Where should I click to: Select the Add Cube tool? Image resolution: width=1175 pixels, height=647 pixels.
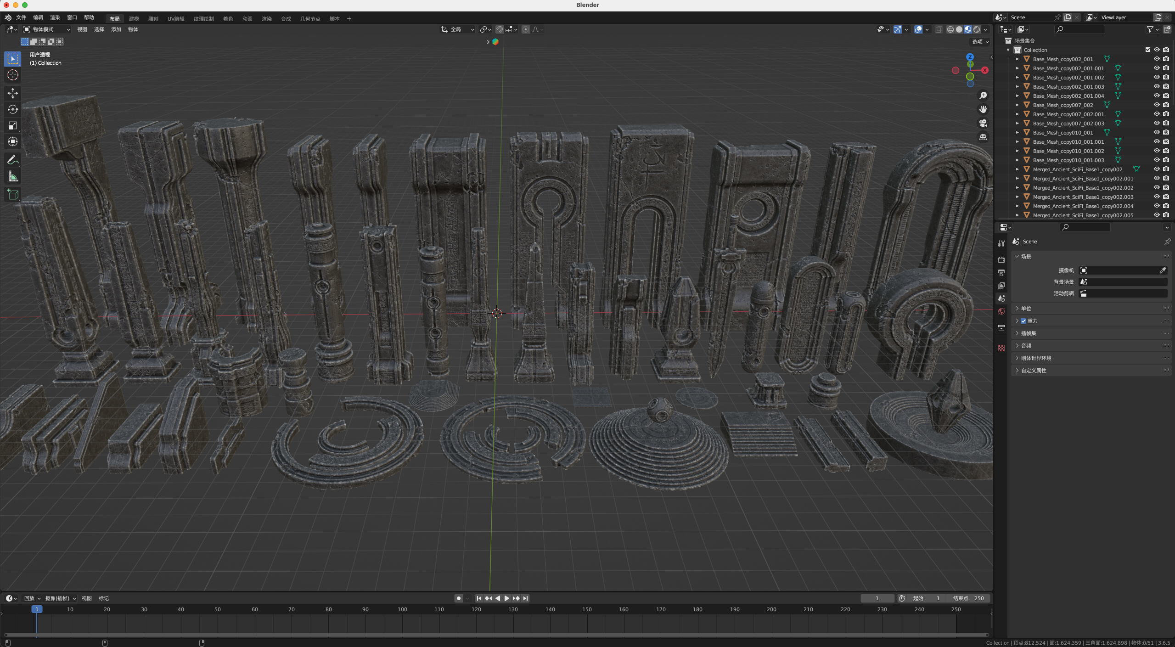pyautogui.click(x=13, y=194)
